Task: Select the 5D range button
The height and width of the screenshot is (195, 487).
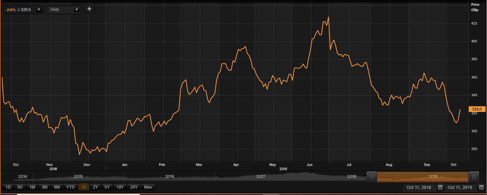Action: coord(20,187)
